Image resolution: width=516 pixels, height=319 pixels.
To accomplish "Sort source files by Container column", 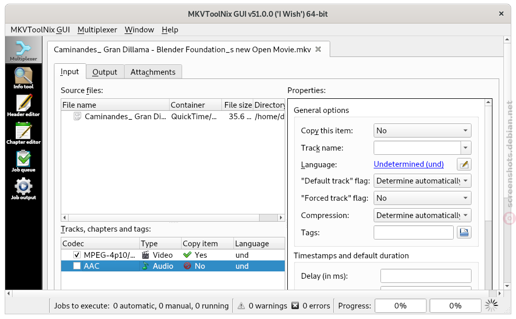I will 196,105.
